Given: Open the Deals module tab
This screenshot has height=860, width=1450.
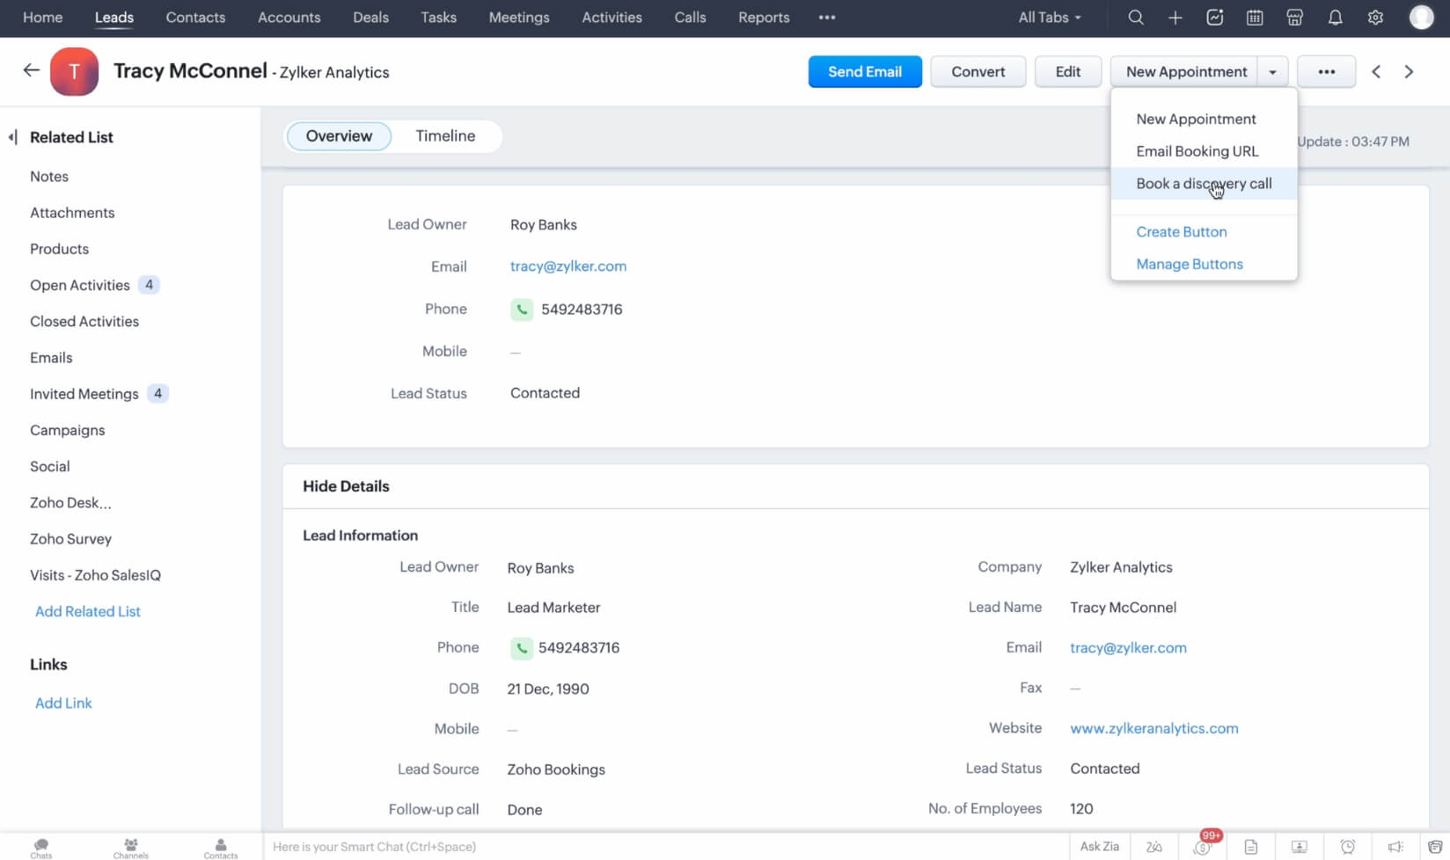Looking at the screenshot, I should coord(370,18).
